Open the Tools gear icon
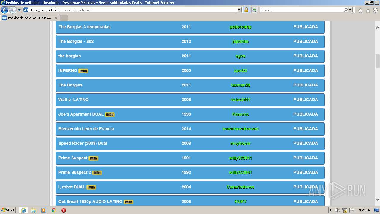The height and width of the screenshot is (214, 380). tap(375, 10)
